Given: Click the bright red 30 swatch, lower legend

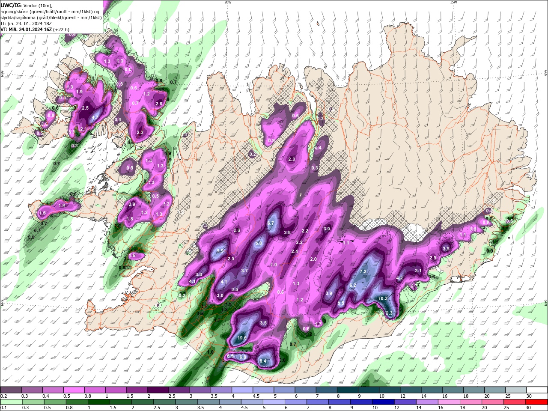Looking at the screenshot, I should (x=536, y=402).
